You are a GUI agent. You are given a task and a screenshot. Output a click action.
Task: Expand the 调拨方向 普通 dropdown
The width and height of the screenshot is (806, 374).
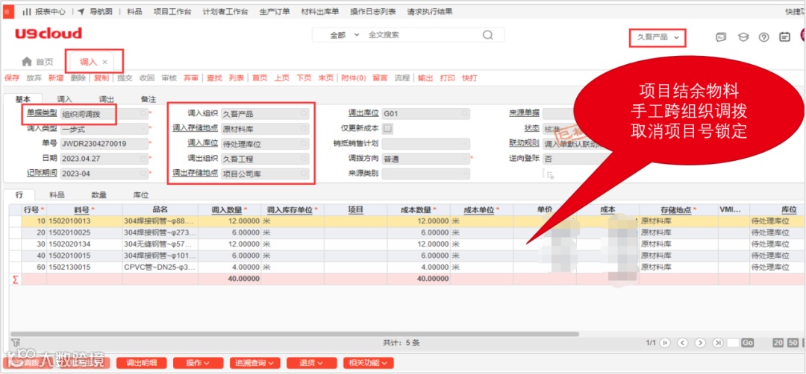tap(466, 159)
